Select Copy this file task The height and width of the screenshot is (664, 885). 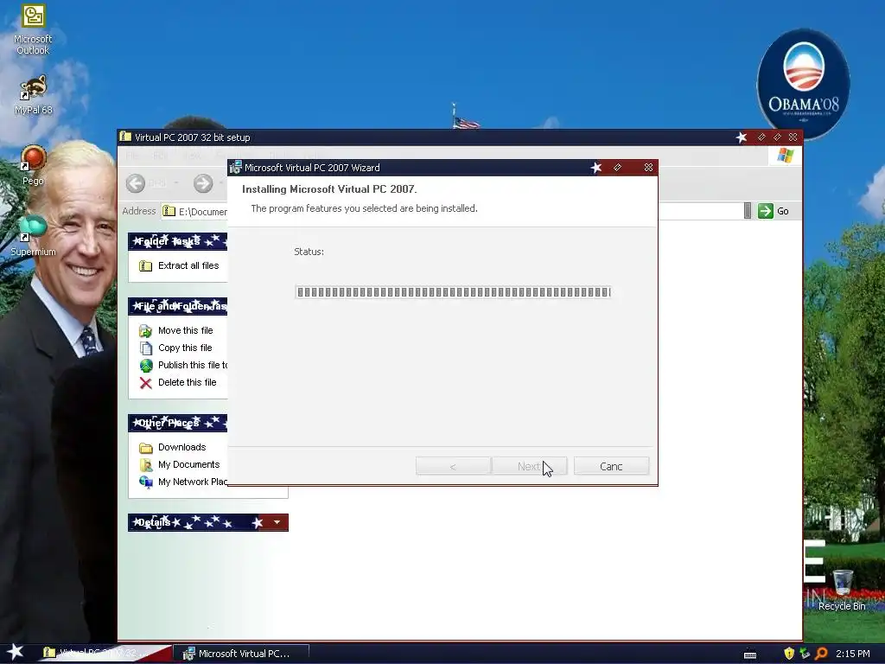(x=185, y=348)
